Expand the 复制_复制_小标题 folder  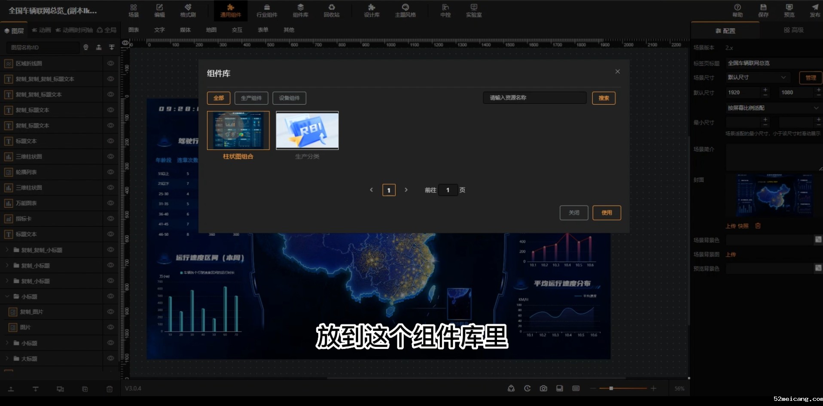[x=7, y=250]
